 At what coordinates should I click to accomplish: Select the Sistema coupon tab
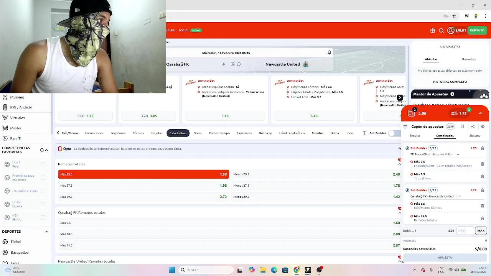[x=475, y=136]
